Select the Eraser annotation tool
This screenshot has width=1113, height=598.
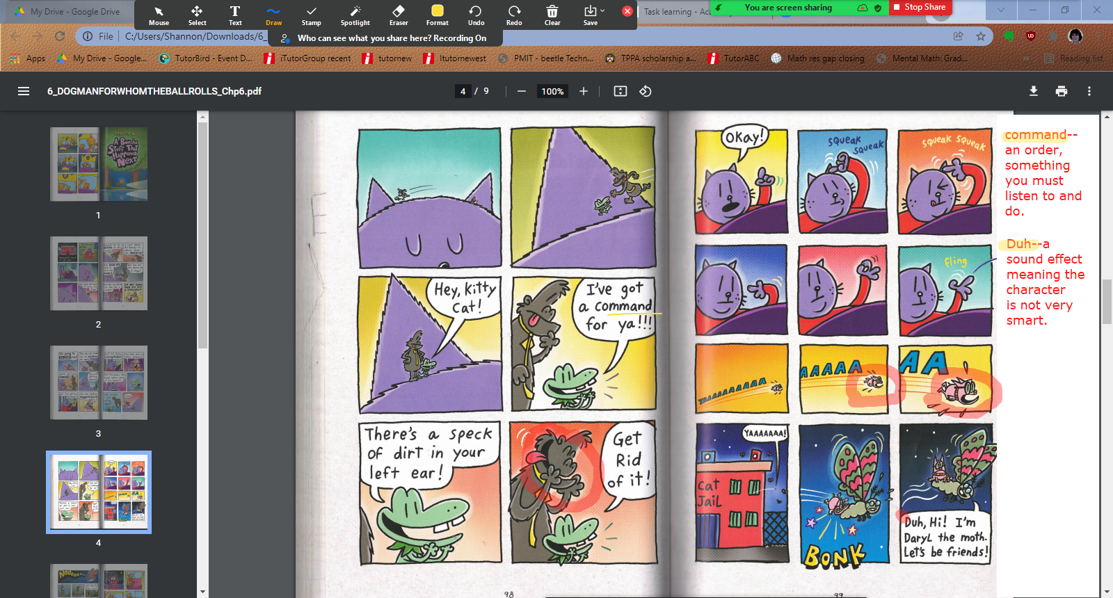pos(399,15)
